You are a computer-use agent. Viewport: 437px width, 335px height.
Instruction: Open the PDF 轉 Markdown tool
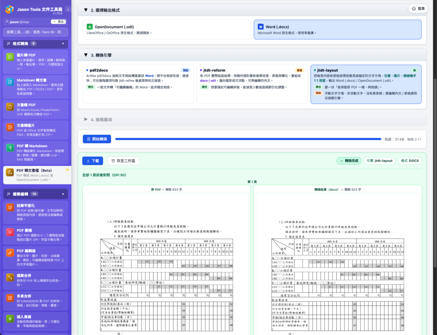click(x=36, y=152)
